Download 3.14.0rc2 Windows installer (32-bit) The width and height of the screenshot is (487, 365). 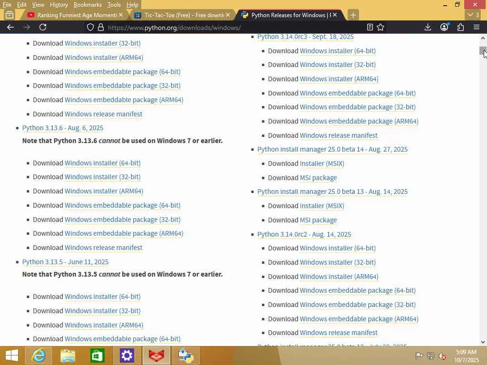click(x=338, y=262)
